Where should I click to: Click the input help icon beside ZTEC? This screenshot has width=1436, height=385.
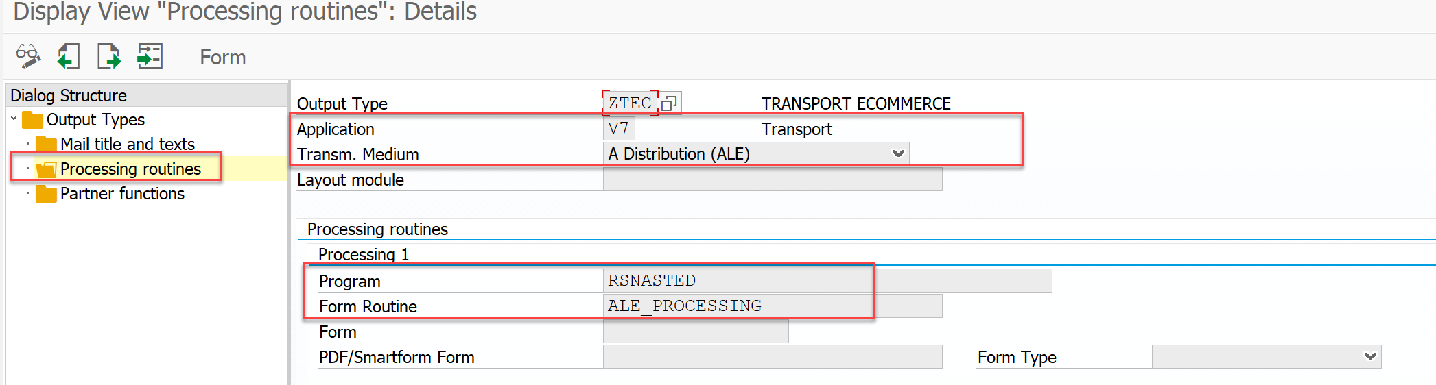669,103
